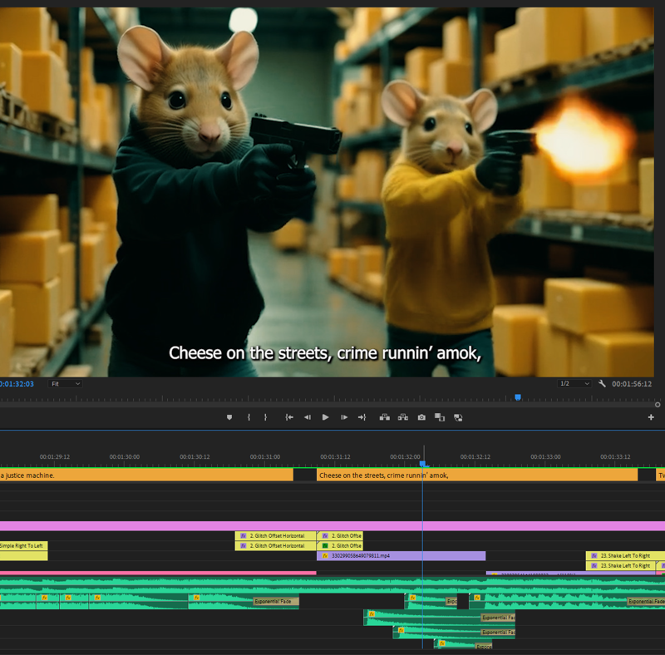The width and height of the screenshot is (665, 655).
Task: Open program monitor settings via the wrench icon
Action: click(602, 383)
